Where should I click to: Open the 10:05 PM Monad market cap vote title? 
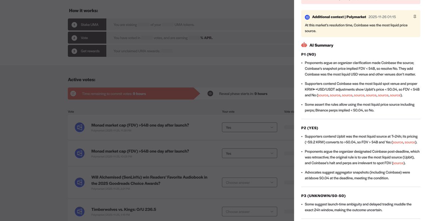pos(140,151)
